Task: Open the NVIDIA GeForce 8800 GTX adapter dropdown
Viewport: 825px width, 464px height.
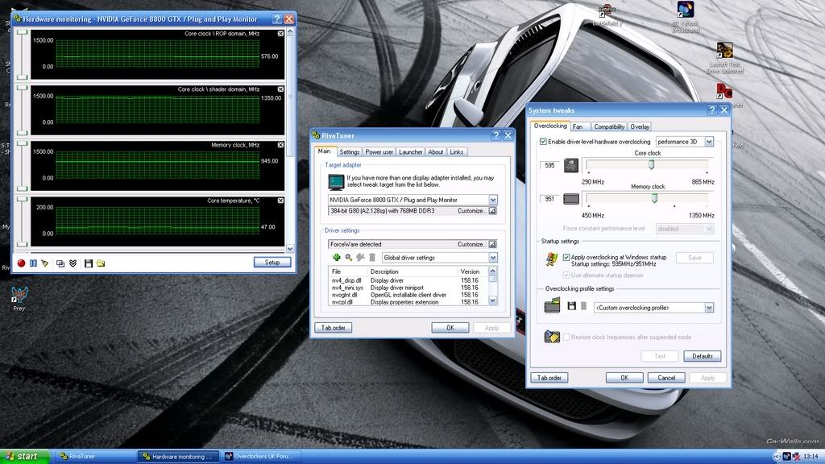Action: 493,200
